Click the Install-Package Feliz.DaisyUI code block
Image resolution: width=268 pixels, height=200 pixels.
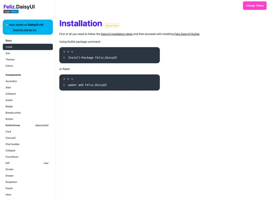point(92,57)
